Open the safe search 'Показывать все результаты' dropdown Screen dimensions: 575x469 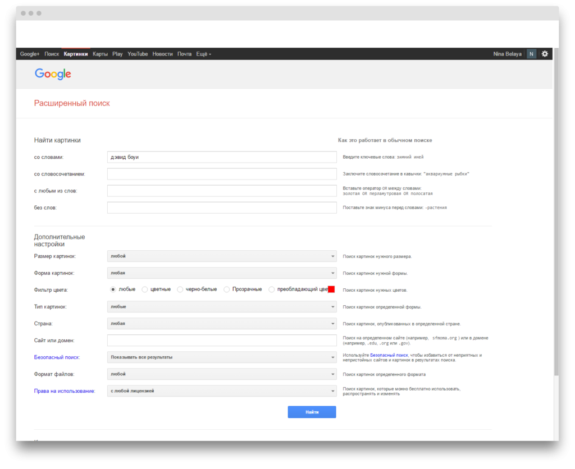[x=222, y=357]
